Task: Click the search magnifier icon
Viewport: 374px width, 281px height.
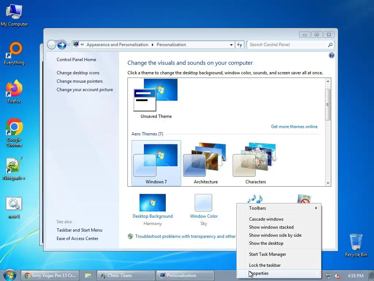Action: click(x=330, y=45)
